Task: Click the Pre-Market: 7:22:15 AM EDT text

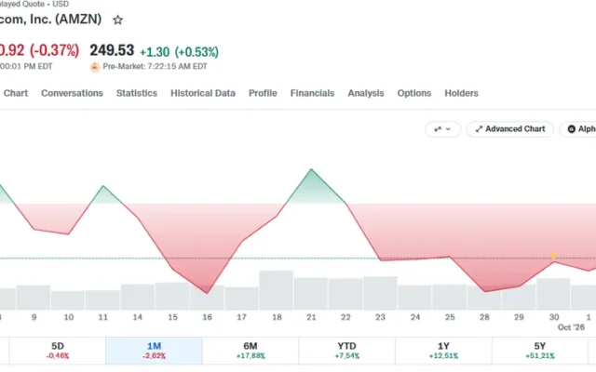Action: tap(155, 66)
